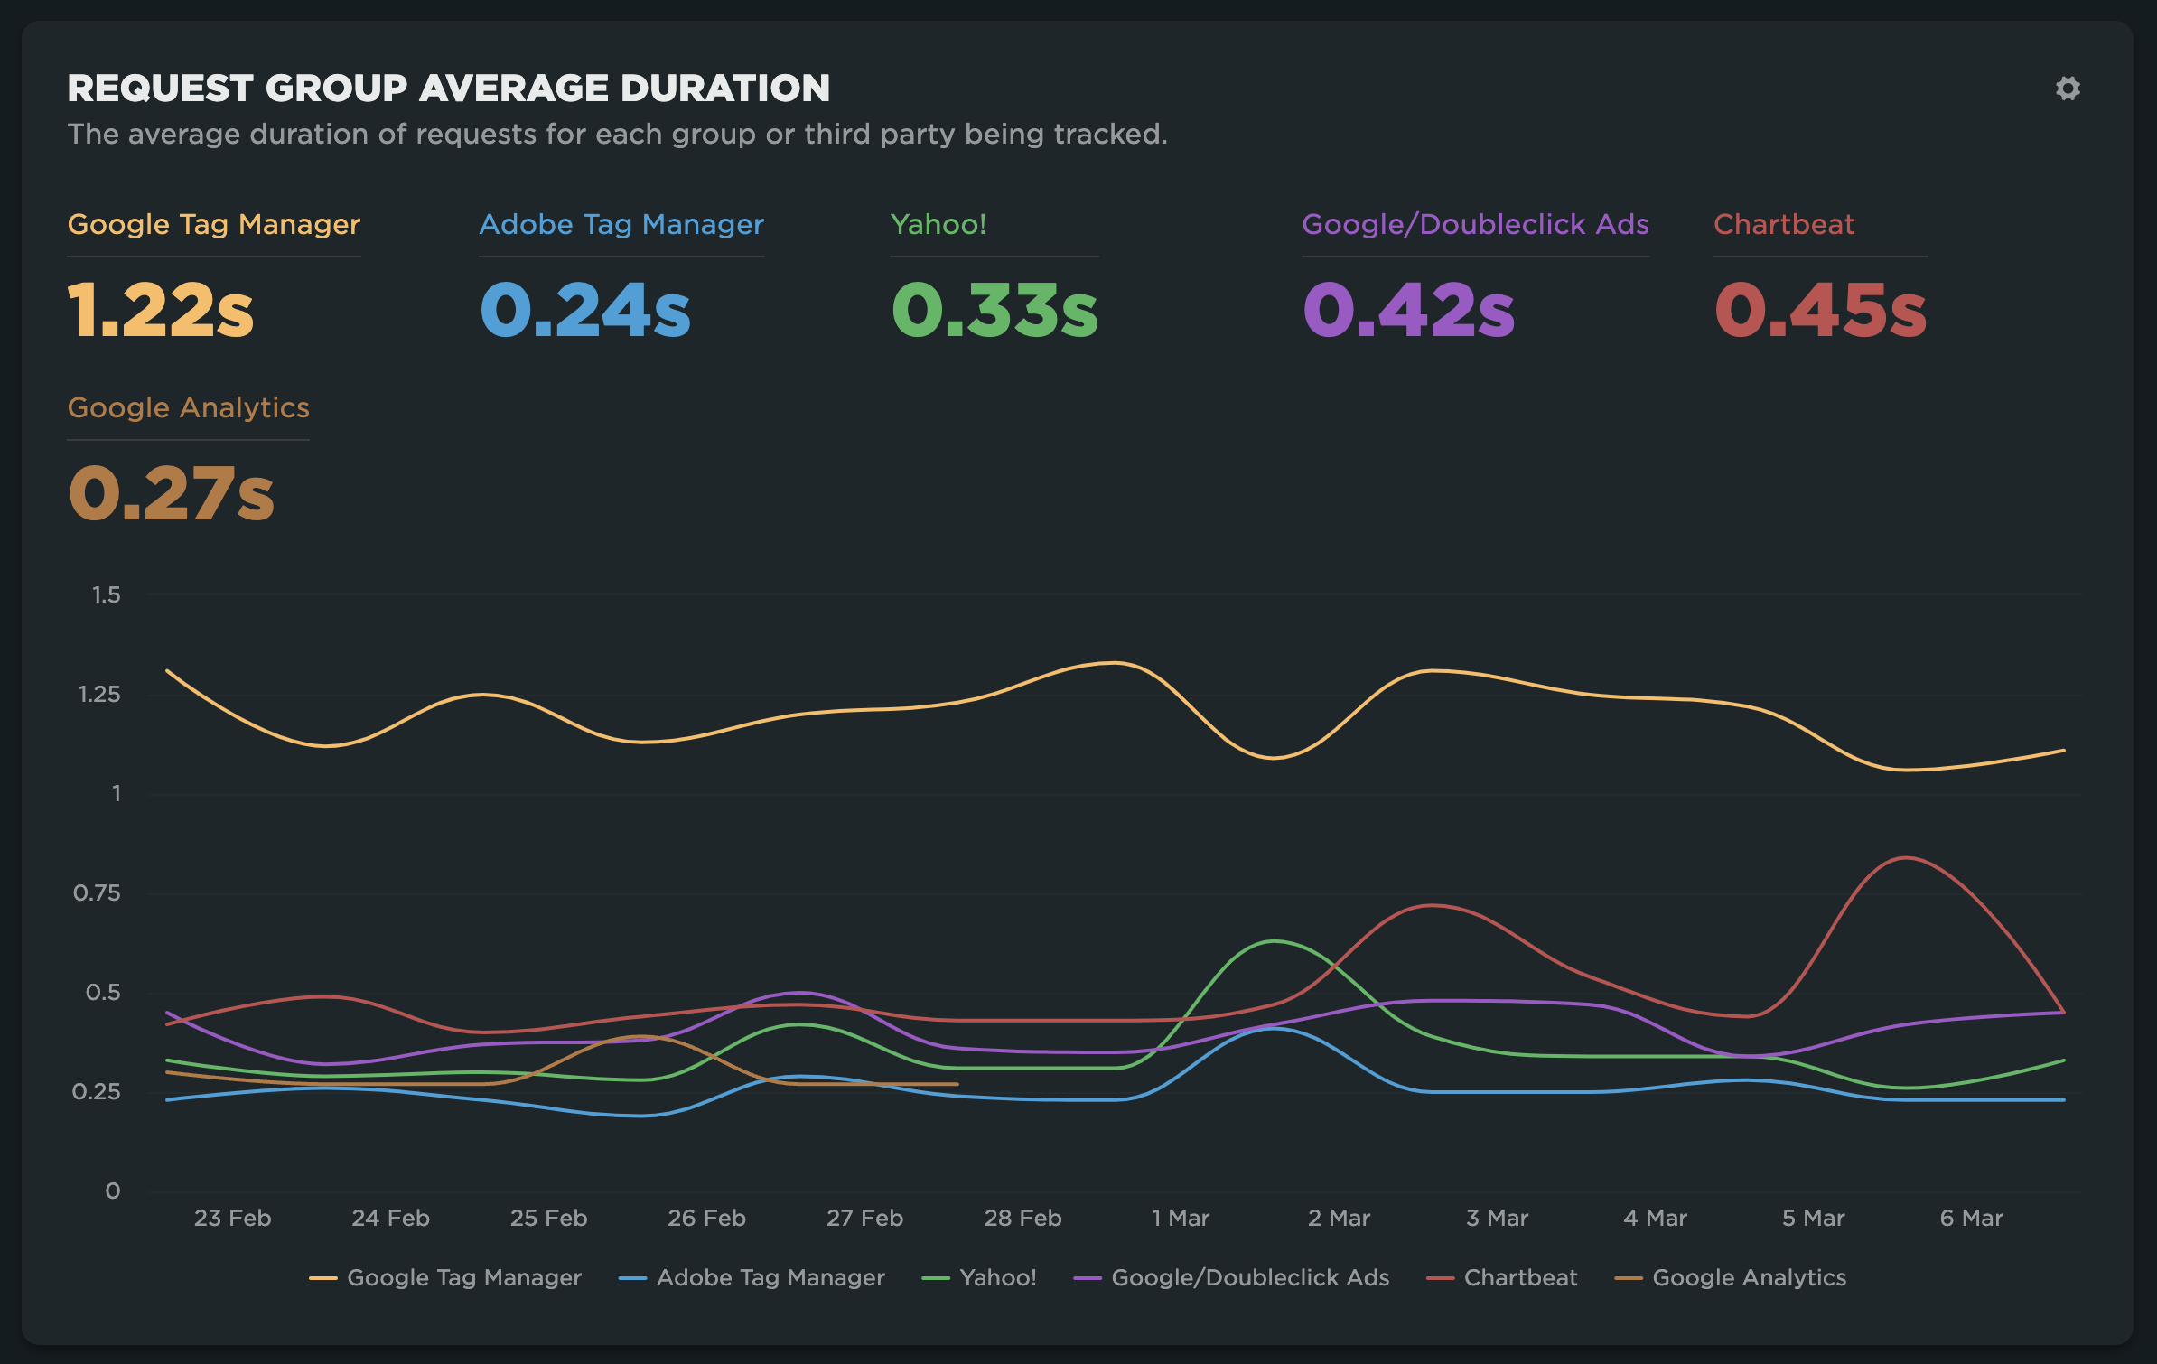2157x1364 pixels.
Task: Click the Yahoo! metric heading
Action: [938, 224]
